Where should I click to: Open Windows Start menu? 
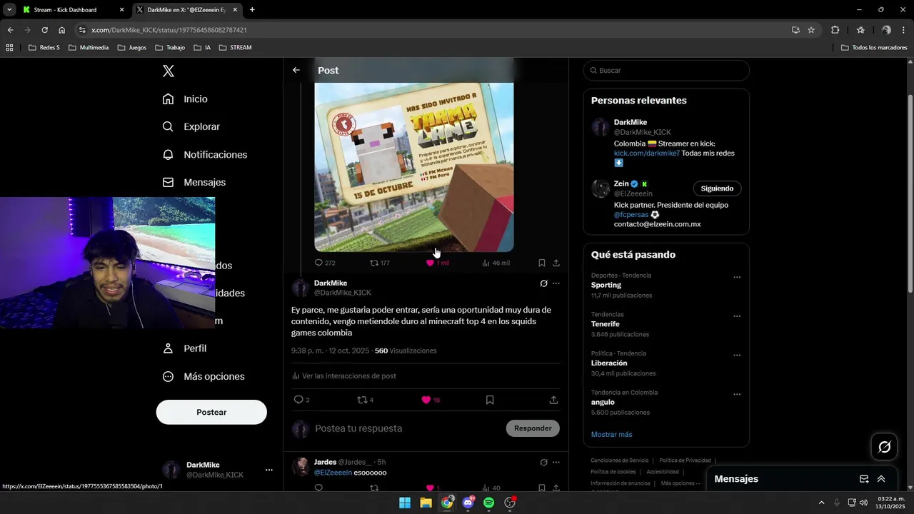click(405, 503)
